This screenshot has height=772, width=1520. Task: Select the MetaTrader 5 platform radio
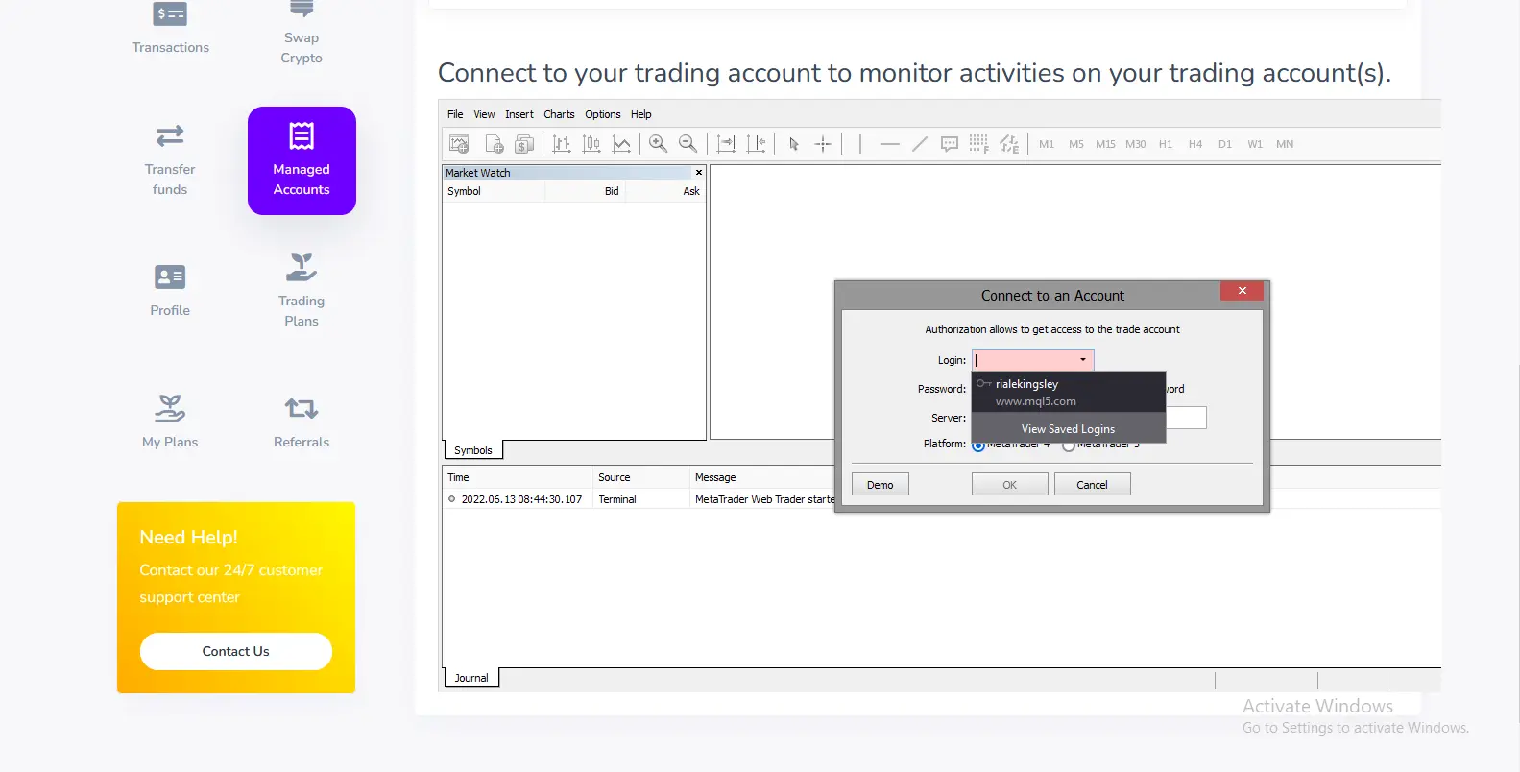(1069, 446)
